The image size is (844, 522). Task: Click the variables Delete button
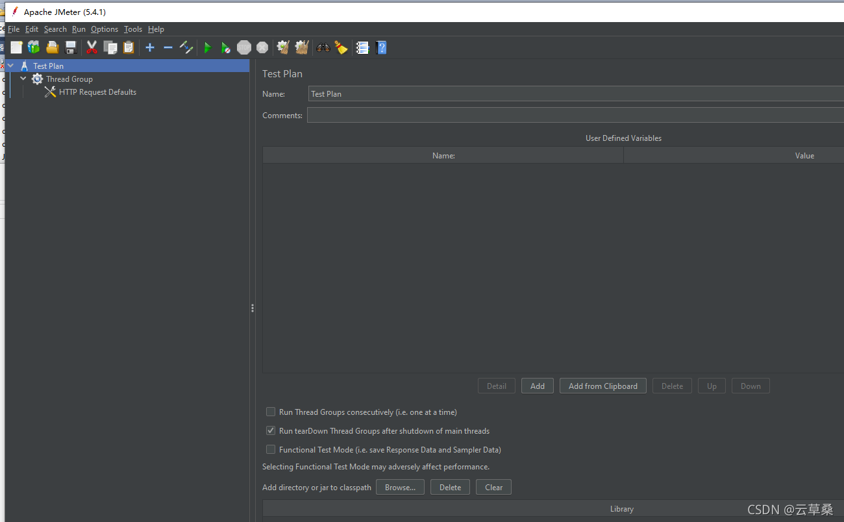point(672,386)
